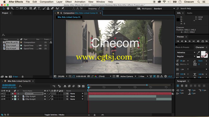The image size is (209, 117).
Task: Open the composition flowchart icon
Action: point(161,76)
